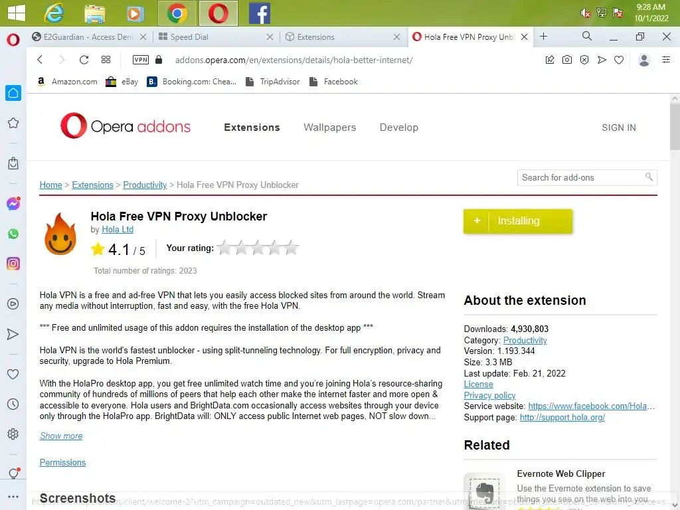Reload the current page
The image size is (680, 510).
coord(84,60)
